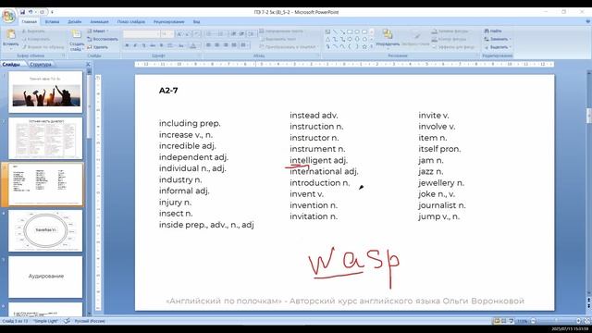Click the Восстановить slide button

point(103,39)
